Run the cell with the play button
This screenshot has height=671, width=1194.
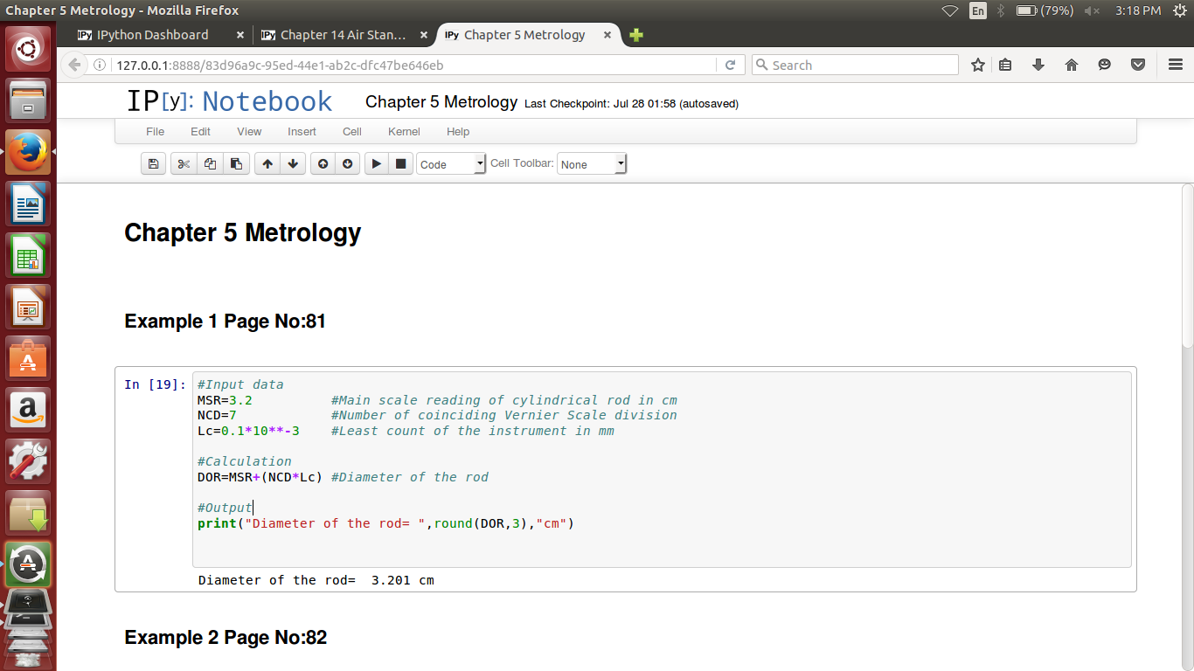(377, 163)
